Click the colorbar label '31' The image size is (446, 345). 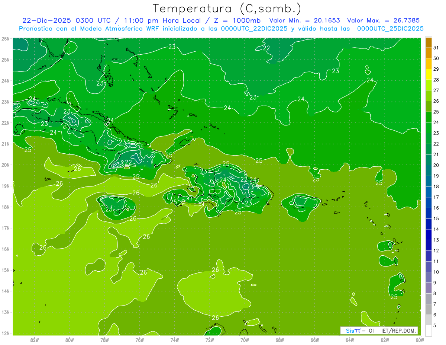tap(436, 48)
